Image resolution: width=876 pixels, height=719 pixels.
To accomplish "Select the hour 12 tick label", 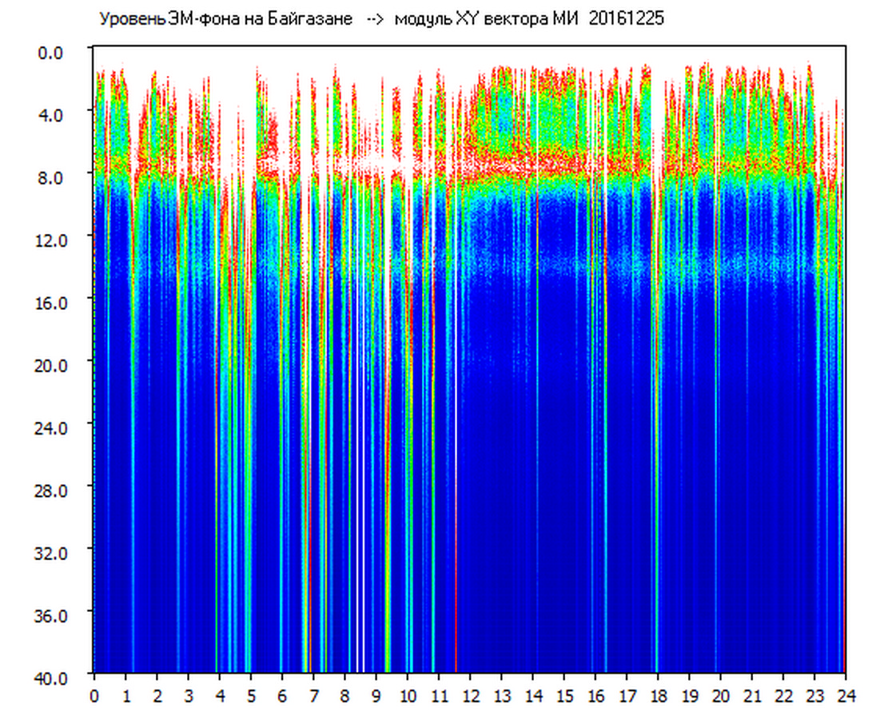I will [x=470, y=695].
